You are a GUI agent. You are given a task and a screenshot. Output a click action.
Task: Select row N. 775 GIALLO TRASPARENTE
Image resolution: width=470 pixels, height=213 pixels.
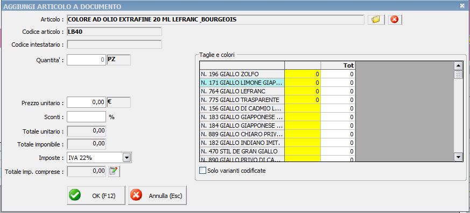click(242, 100)
